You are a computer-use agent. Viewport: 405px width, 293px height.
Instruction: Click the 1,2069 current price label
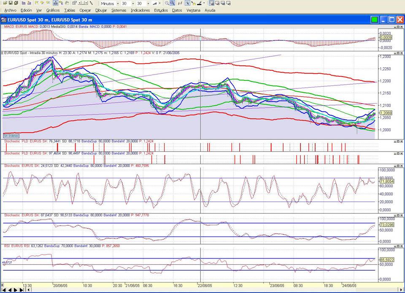[386, 113]
